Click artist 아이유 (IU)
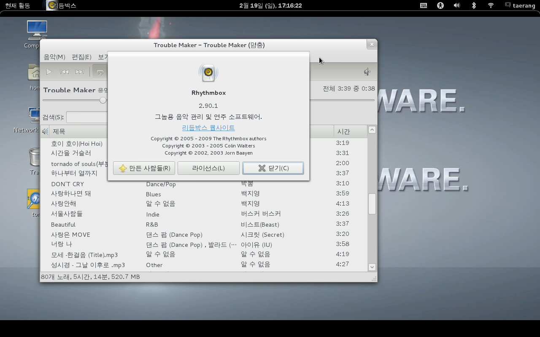 [x=256, y=245]
